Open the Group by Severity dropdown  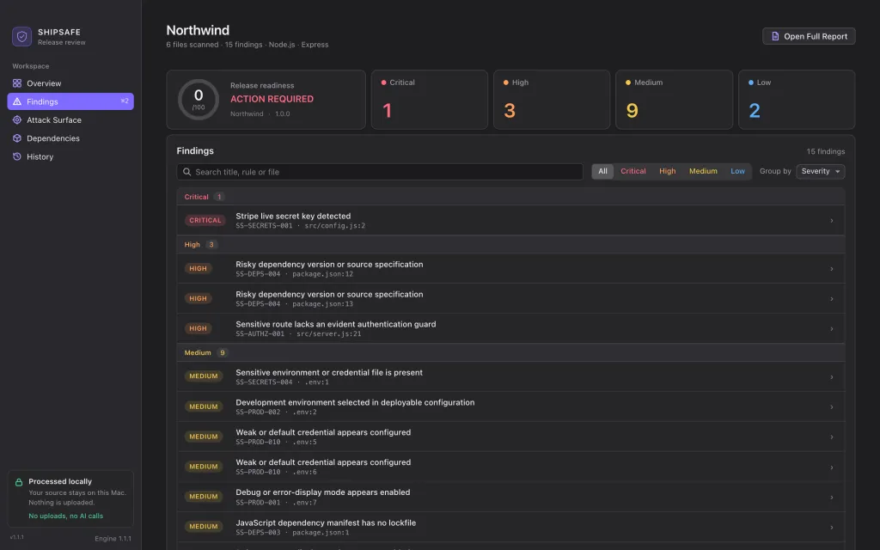click(x=821, y=171)
